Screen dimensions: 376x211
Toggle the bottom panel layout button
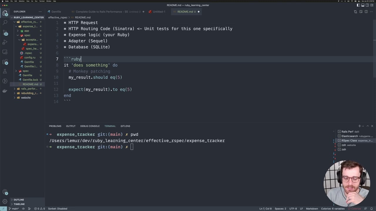coord(363,5)
